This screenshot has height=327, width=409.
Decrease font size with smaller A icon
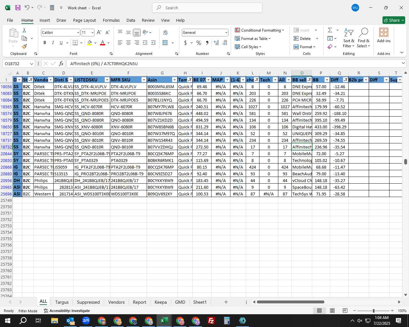pos(107,32)
